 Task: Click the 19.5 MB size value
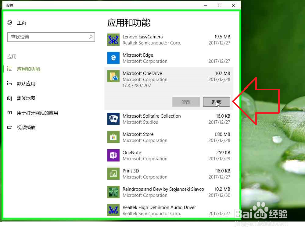click(222, 37)
